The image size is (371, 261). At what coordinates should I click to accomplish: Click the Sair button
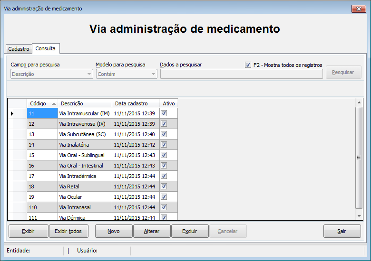[342, 231]
